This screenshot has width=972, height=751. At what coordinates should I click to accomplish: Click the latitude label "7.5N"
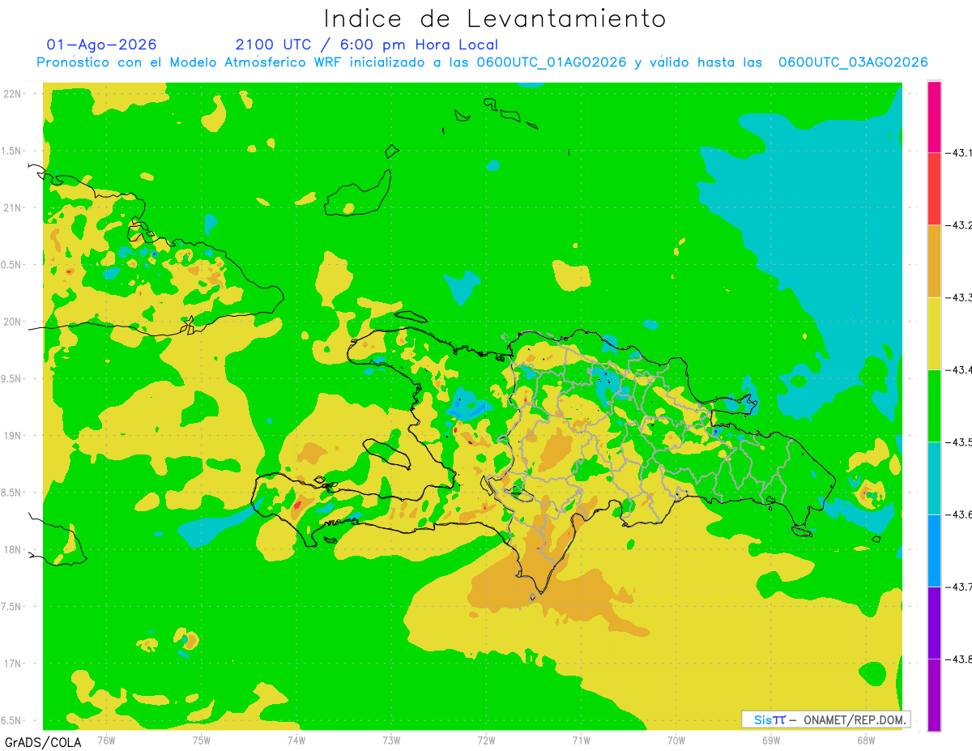pos(11,607)
